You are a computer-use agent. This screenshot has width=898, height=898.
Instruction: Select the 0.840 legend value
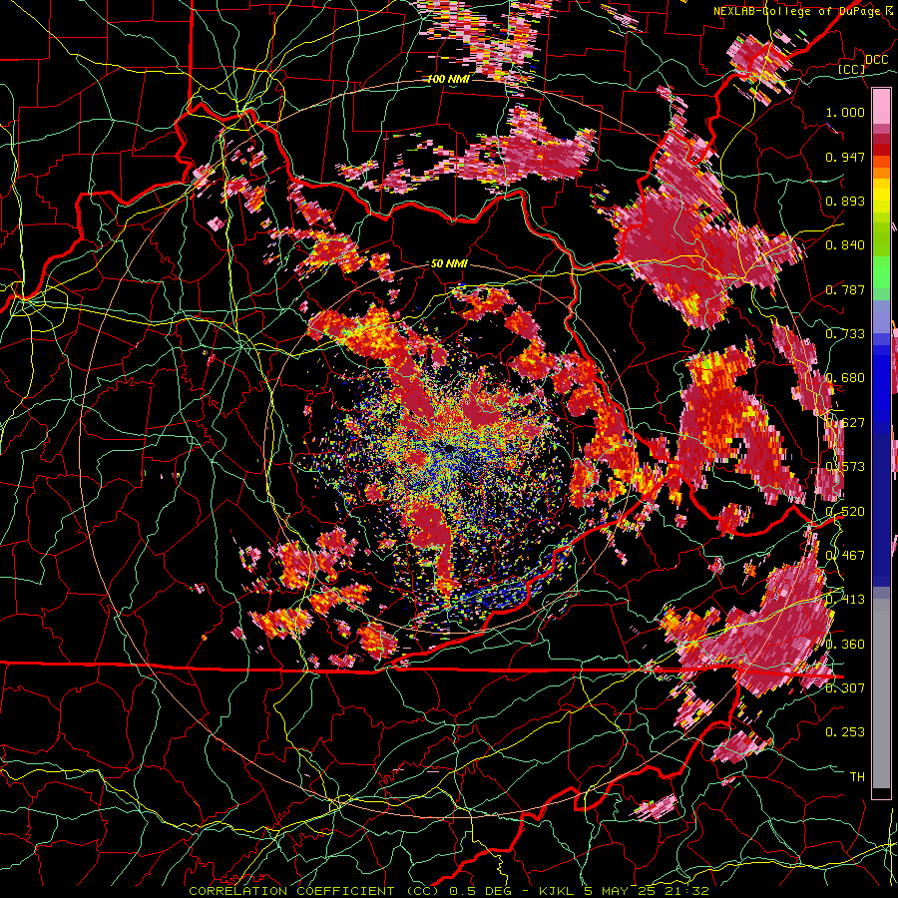(x=845, y=245)
